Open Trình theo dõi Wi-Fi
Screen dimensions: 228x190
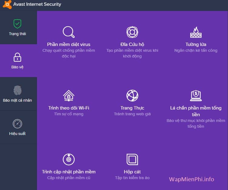69,108
